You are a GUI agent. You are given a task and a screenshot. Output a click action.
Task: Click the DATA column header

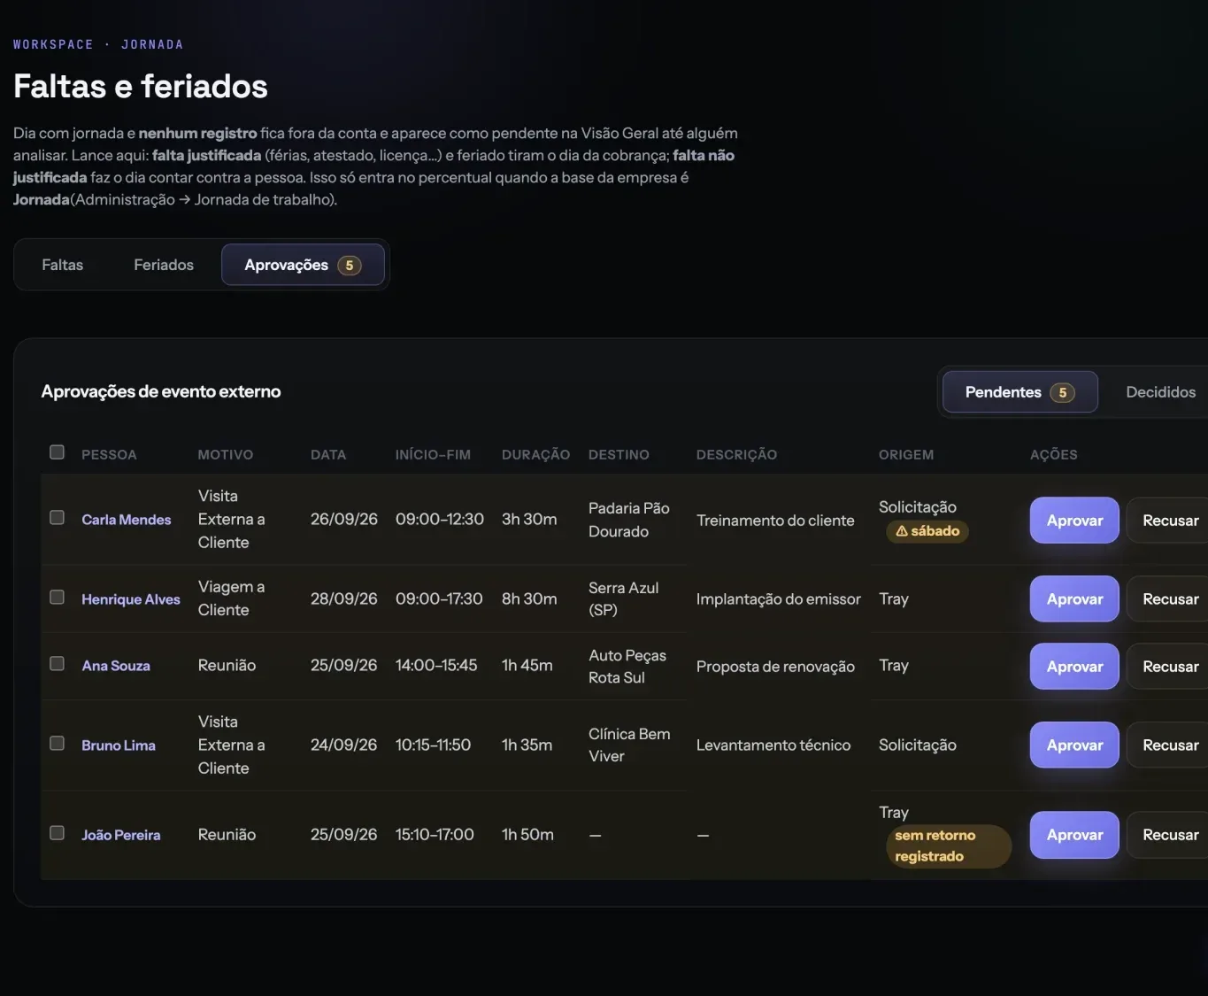pos(328,454)
